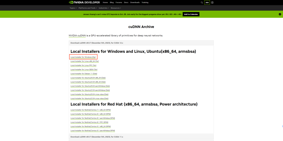Download Installer for Ubuntu22.04 x86_64 (Deb)
The height and width of the screenshot is (141, 283).
pos(88,82)
